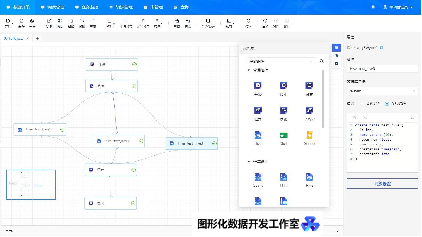Collapse the 常用组件 section

(x=249, y=70)
